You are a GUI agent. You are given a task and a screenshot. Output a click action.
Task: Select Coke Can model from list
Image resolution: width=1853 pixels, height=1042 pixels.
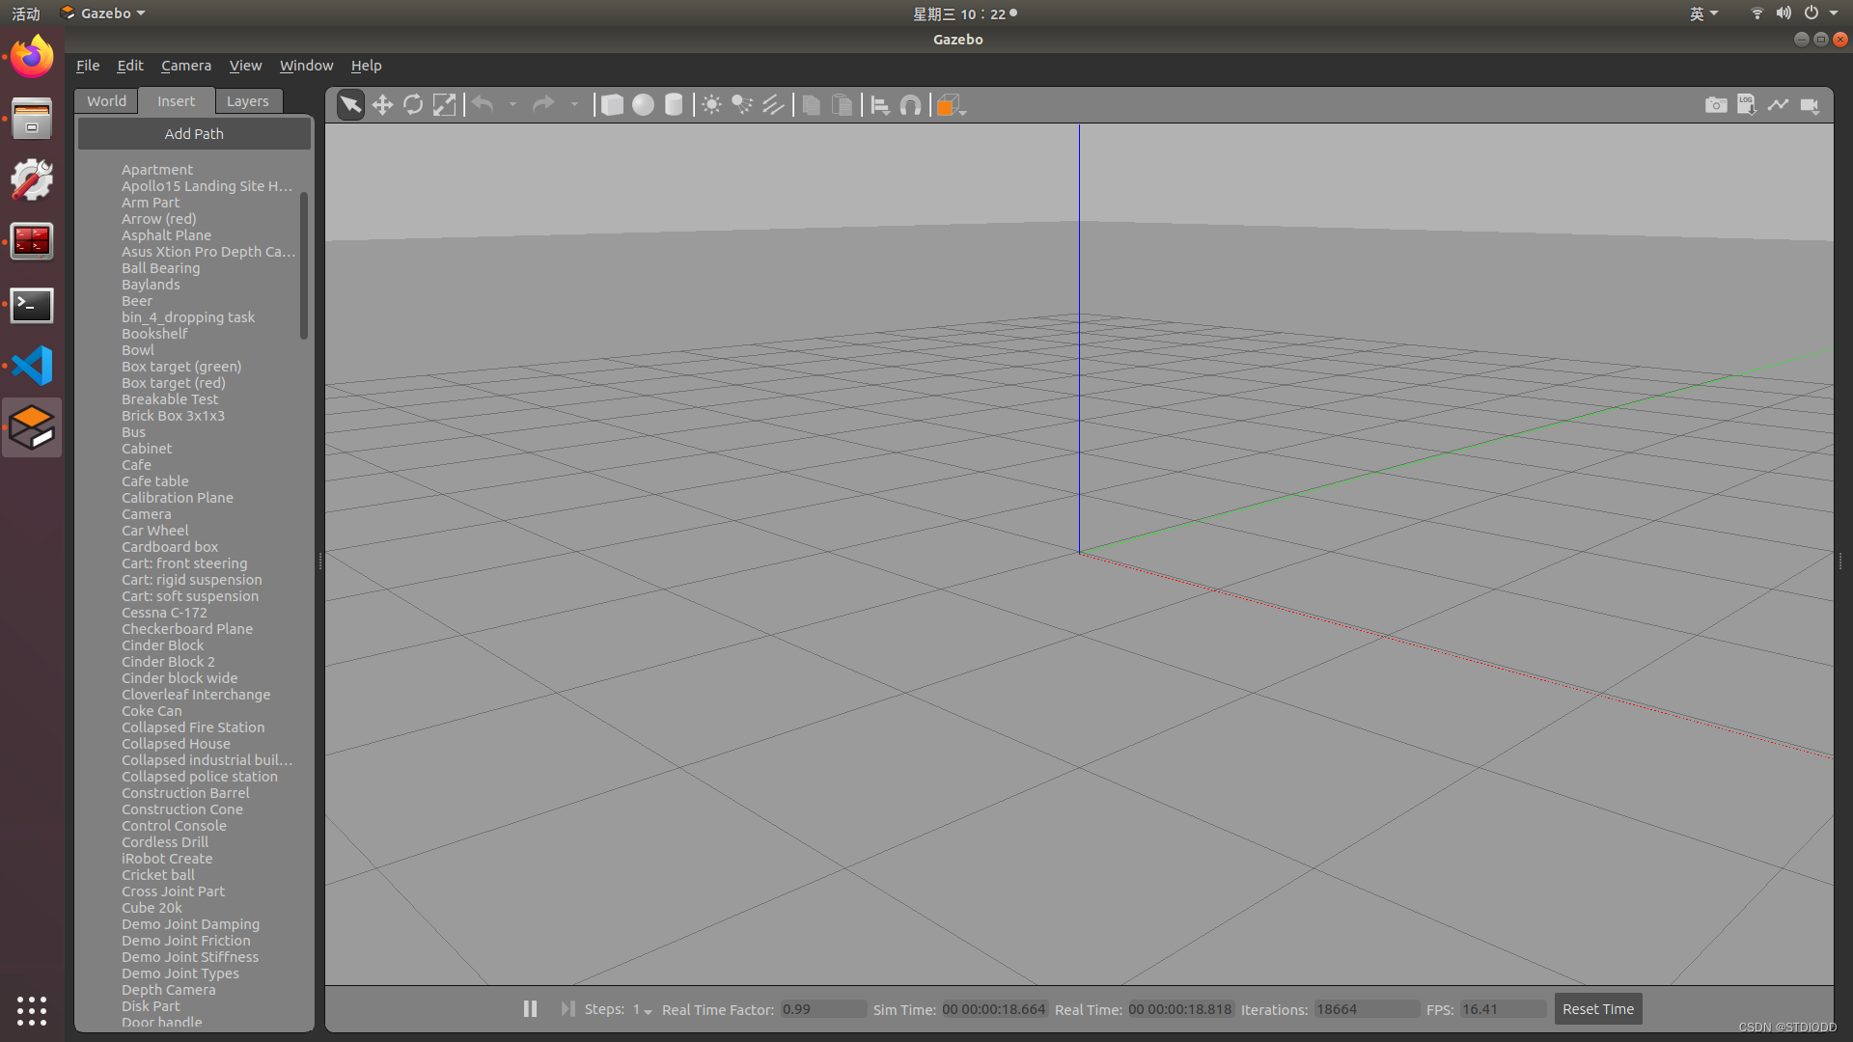click(x=152, y=711)
